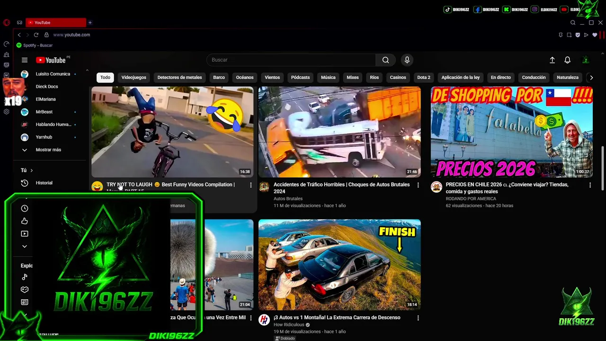This screenshot has width=606, height=341.
Task: Select the Pódcasts filter chip
Action: click(300, 77)
